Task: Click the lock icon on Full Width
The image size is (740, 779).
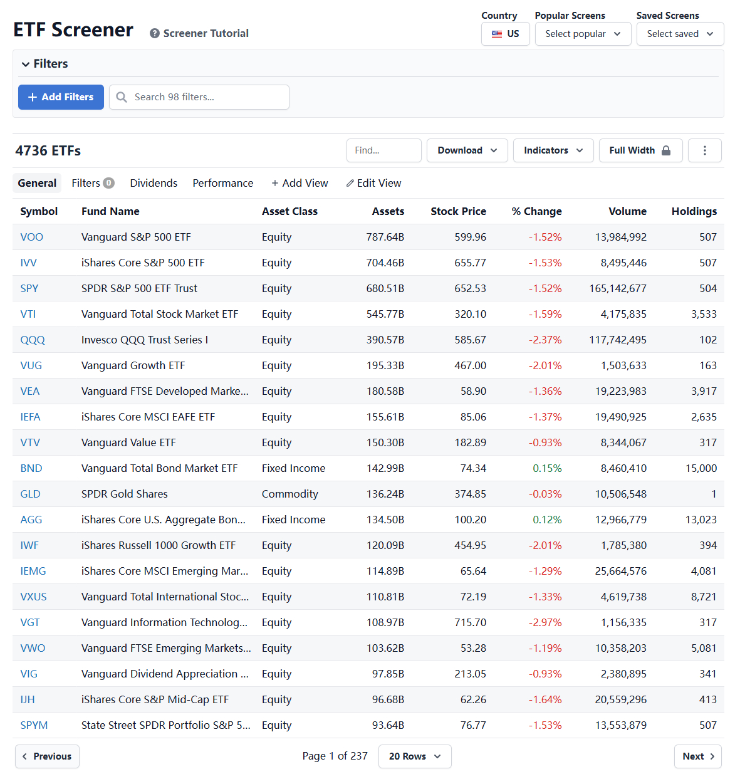Action: point(666,150)
